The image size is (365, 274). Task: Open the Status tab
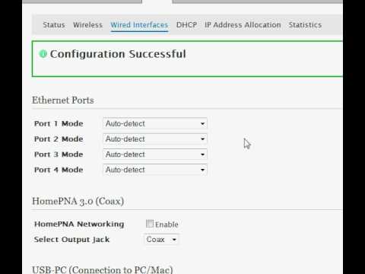pyautogui.click(x=54, y=25)
